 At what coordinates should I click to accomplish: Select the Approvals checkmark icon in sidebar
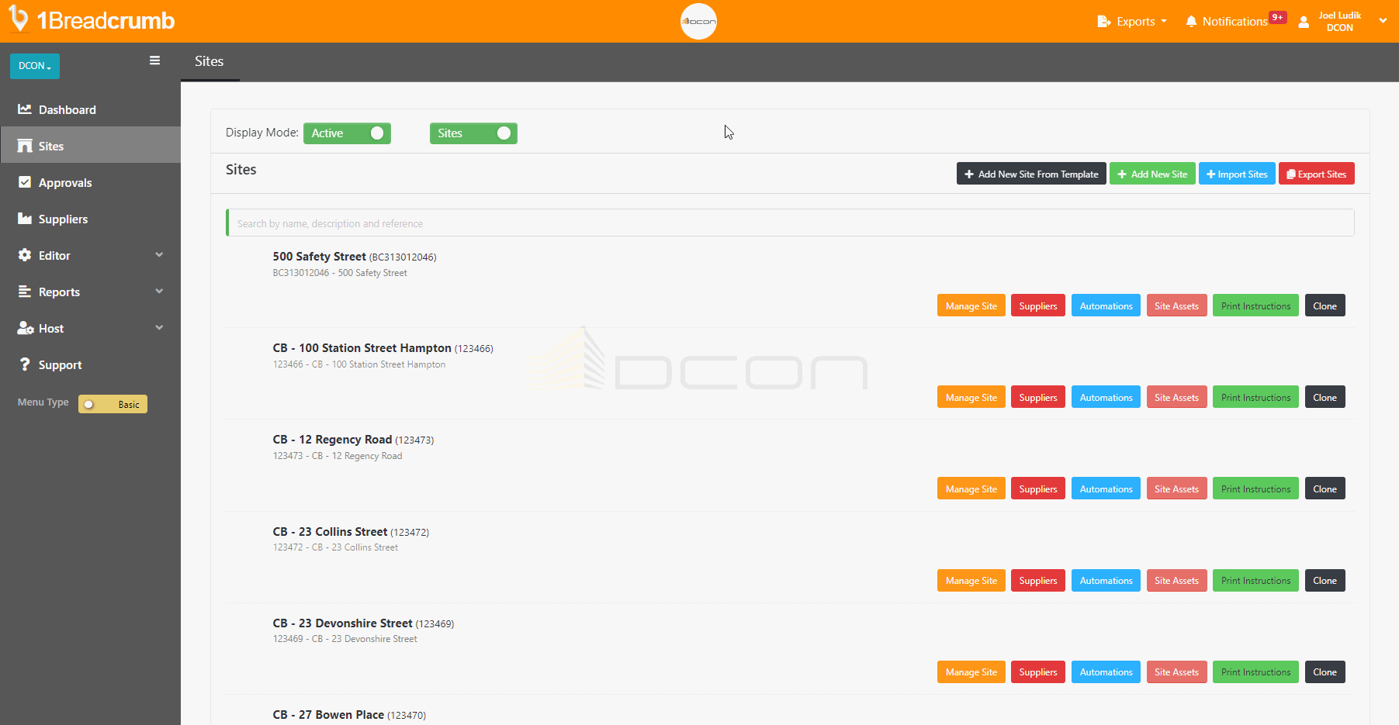click(x=26, y=182)
